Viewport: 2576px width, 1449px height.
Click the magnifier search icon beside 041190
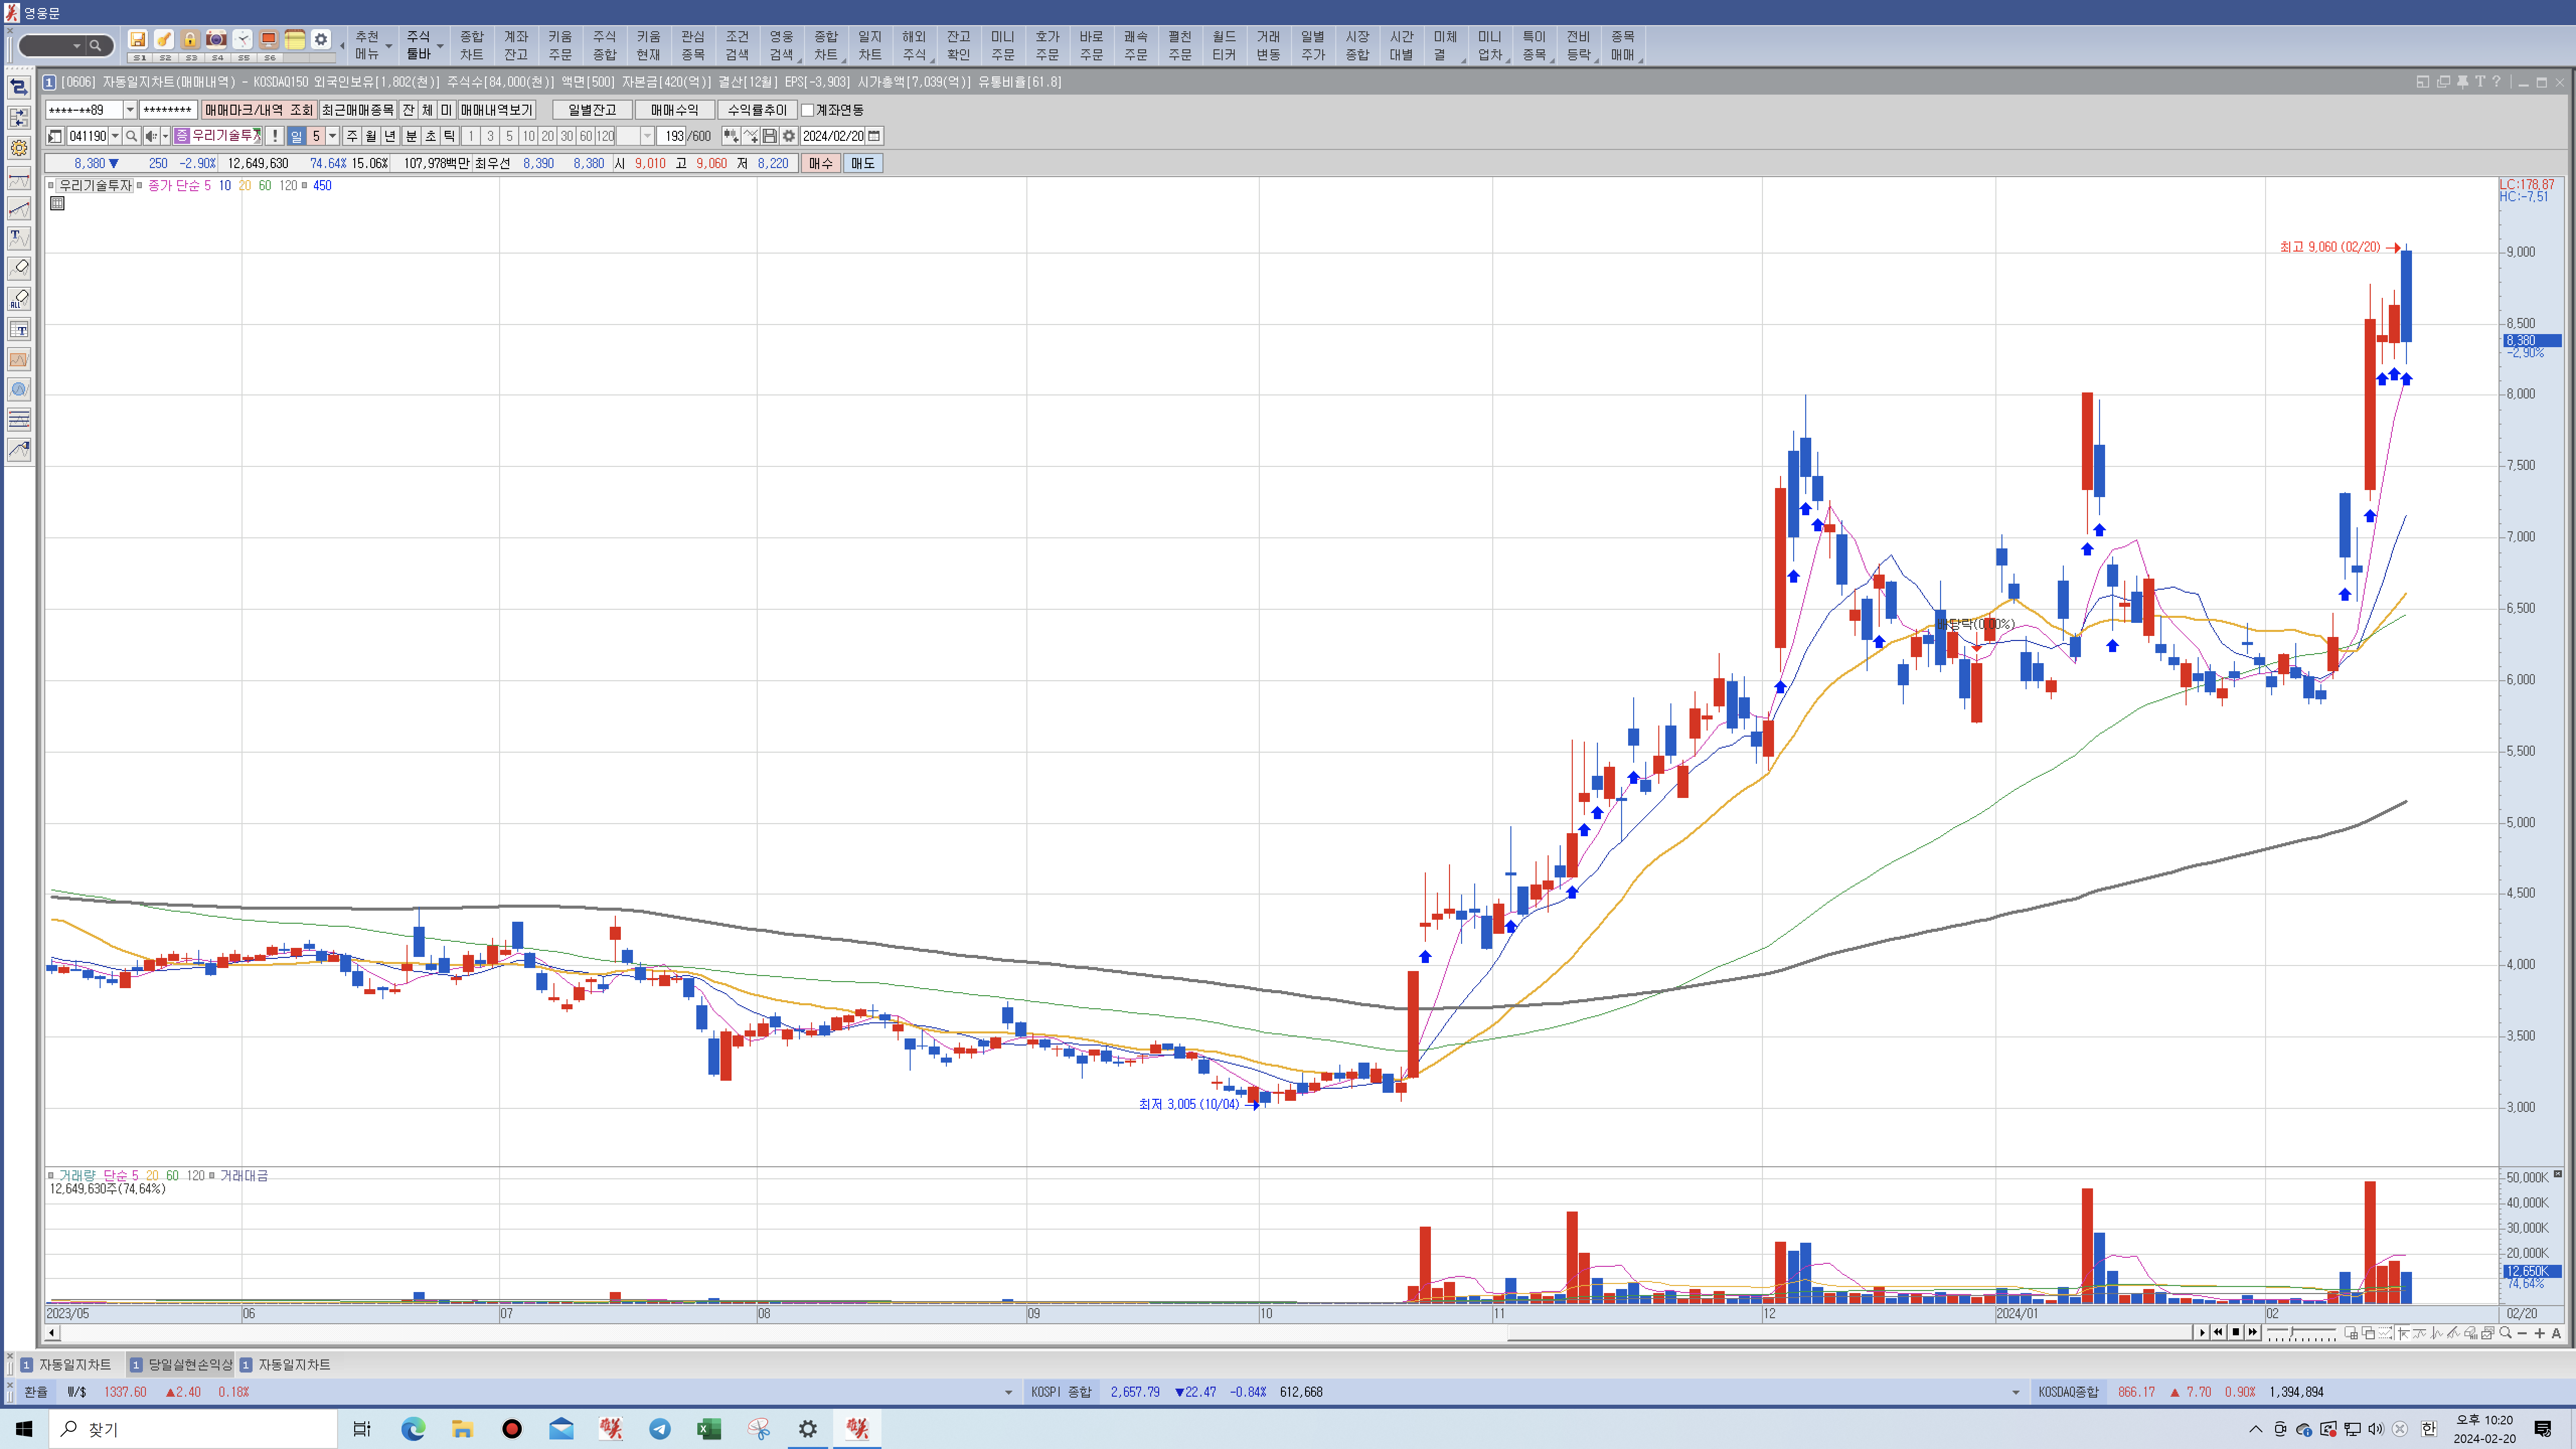pos(131,136)
